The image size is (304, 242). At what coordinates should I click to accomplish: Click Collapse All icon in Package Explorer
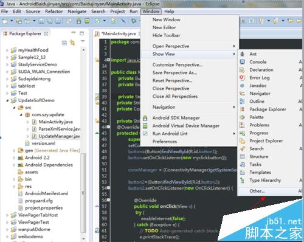click(x=64, y=43)
